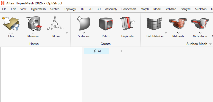Click the HyperMesh logo in title bar

point(2,3)
